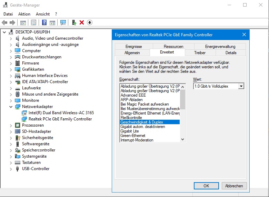Click the Forward arrow toolbar icon
269x197 pixels.
(x=12, y=22)
